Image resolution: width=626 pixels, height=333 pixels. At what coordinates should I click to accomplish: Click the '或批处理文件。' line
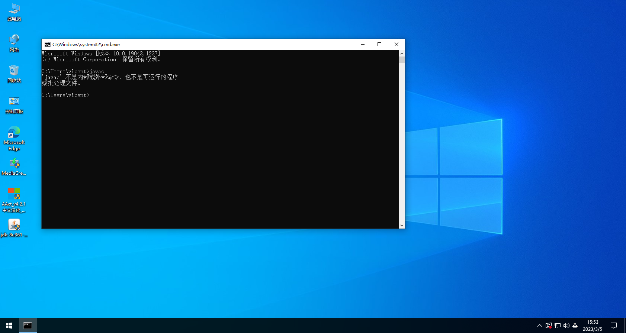tap(61, 83)
